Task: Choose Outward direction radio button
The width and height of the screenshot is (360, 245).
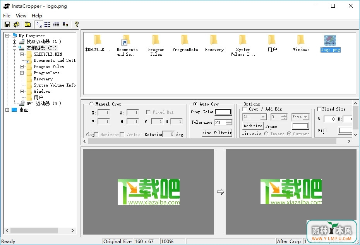Action: [289, 134]
